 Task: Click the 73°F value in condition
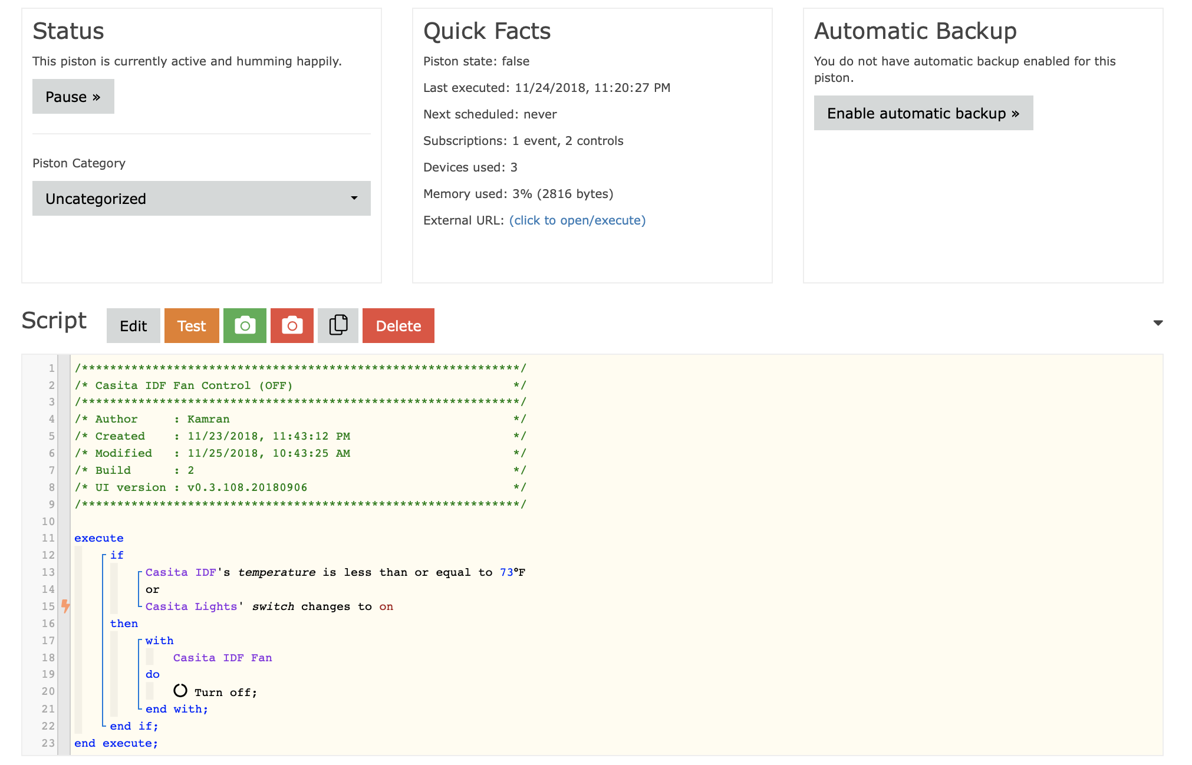point(512,572)
